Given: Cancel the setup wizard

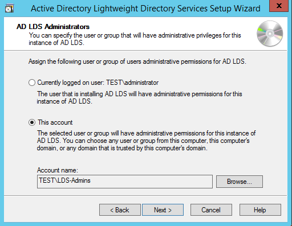Looking at the screenshot, I should 211,210.
